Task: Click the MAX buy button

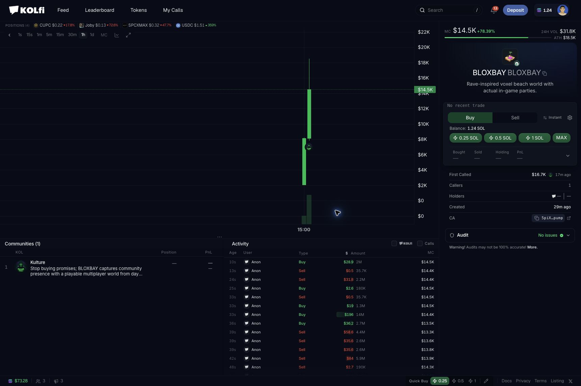Action: pos(561,138)
